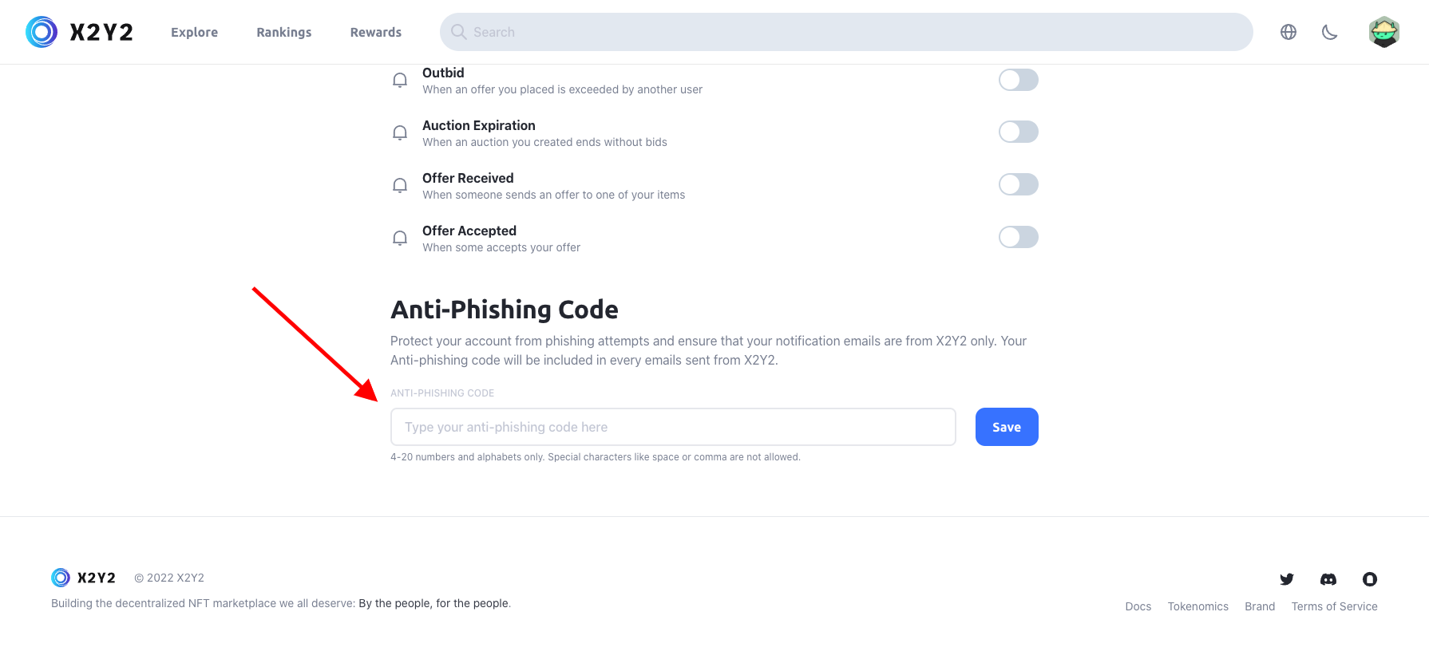Click the Twitter icon in the footer
Screen dimensions: 1429x667
tap(1287, 579)
